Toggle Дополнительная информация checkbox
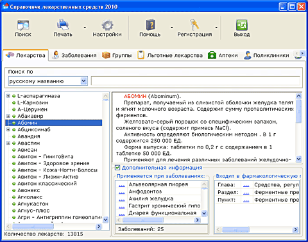Screen dimensions: 308x242 click(117, 168)
